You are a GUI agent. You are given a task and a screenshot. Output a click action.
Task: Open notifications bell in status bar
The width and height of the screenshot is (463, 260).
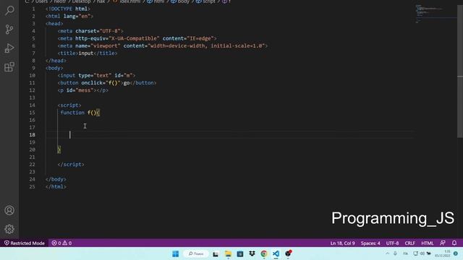coord(454,243)
